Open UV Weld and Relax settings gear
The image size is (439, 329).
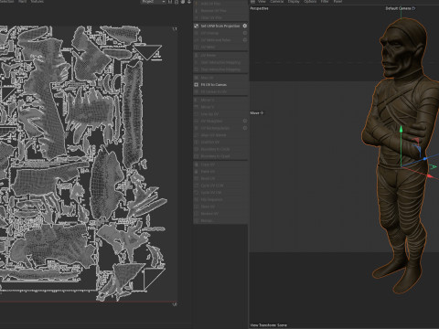(x=245, y=40)
